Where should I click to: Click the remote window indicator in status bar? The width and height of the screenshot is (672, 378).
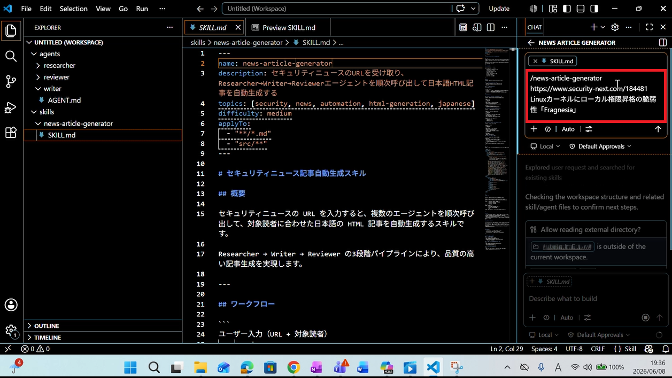click(7, 349)
